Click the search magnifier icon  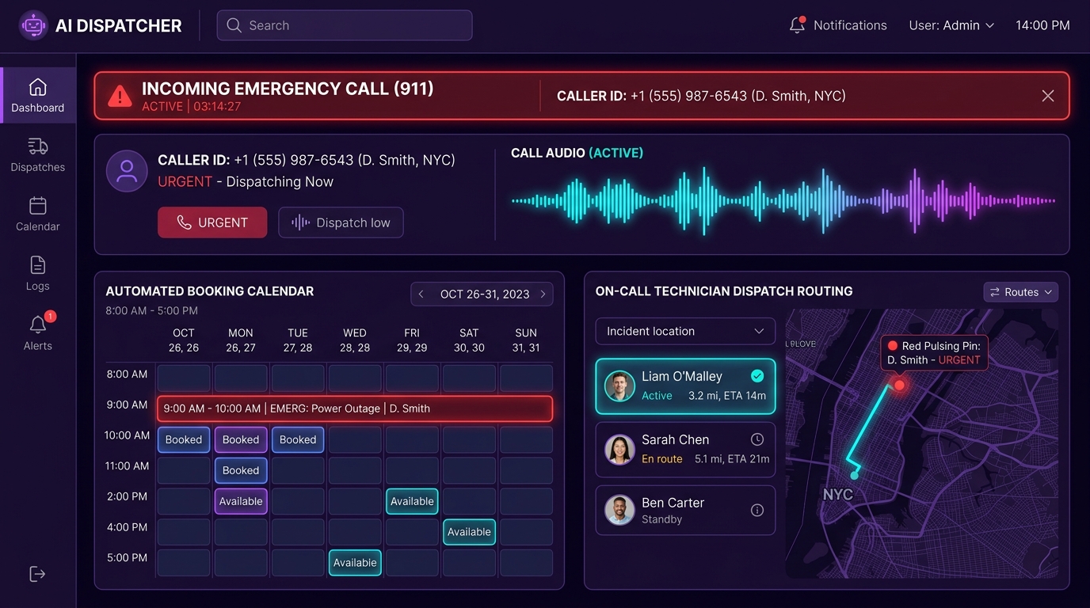234,25
